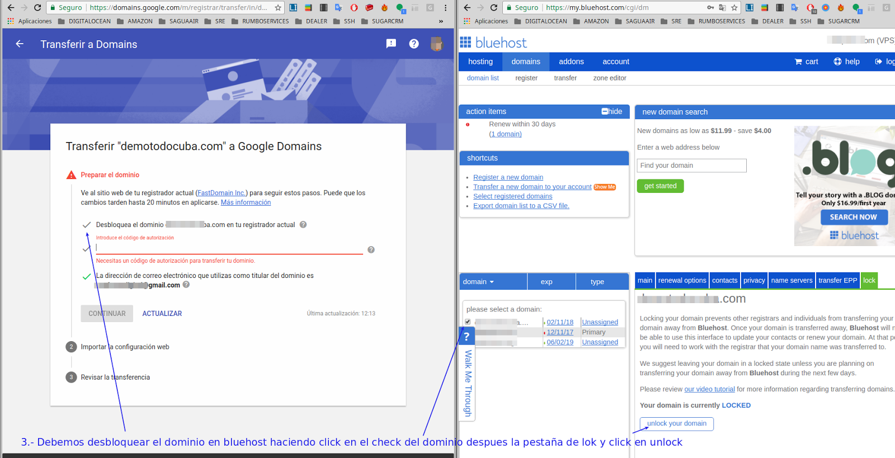Click help icon beside authorization code field
The image size is (895, 458).
point(371,249)
